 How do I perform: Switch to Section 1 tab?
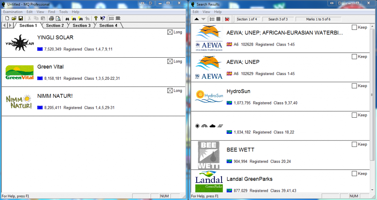(28, 25)
